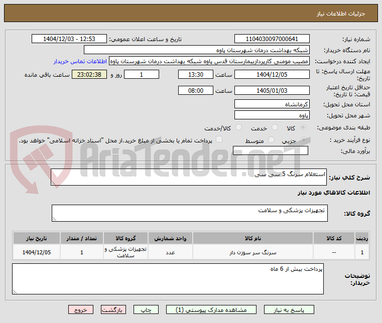Click the تجهیزات پزشکی و سلامت table cell
The image size is (382, 323).
click(125, 252)
